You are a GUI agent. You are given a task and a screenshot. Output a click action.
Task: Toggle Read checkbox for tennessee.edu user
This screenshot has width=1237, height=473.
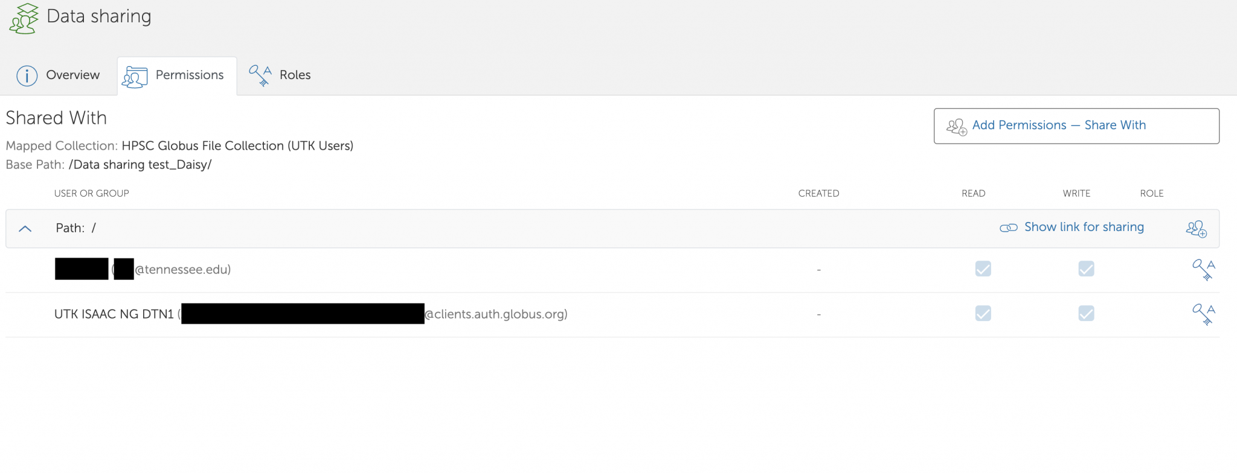click(983, 269)
